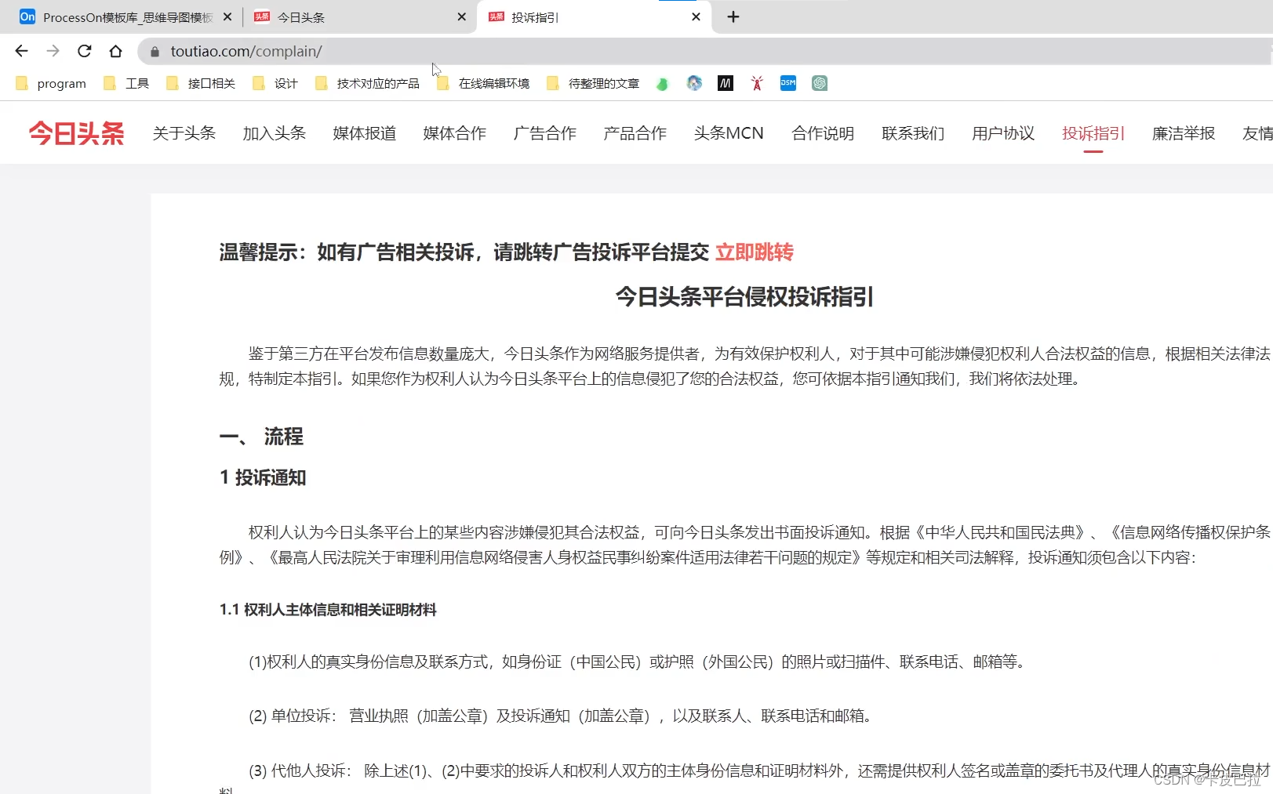Open the 技术对应的产品 bookmarks folder
The width and height of the screenshot is (1273, 794).
pos(367,83)
